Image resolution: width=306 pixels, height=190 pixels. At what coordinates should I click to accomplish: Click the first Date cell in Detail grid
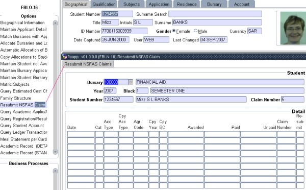click(x=81, y=134)
